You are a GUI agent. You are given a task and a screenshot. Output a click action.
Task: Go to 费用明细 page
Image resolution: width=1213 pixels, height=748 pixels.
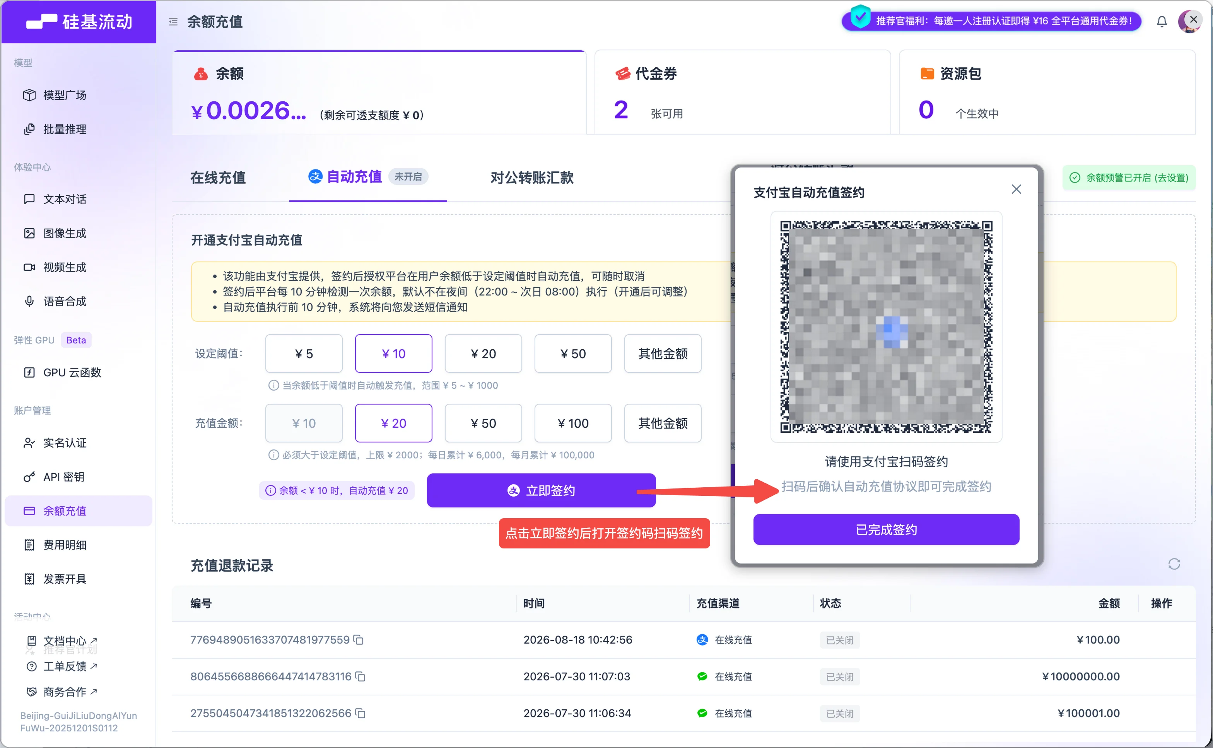click(x=78, y=545)
